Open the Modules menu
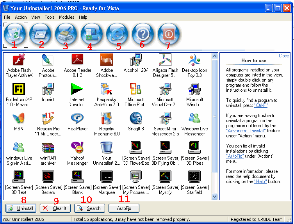Screen dimensions: 294x224 (66, 17)
